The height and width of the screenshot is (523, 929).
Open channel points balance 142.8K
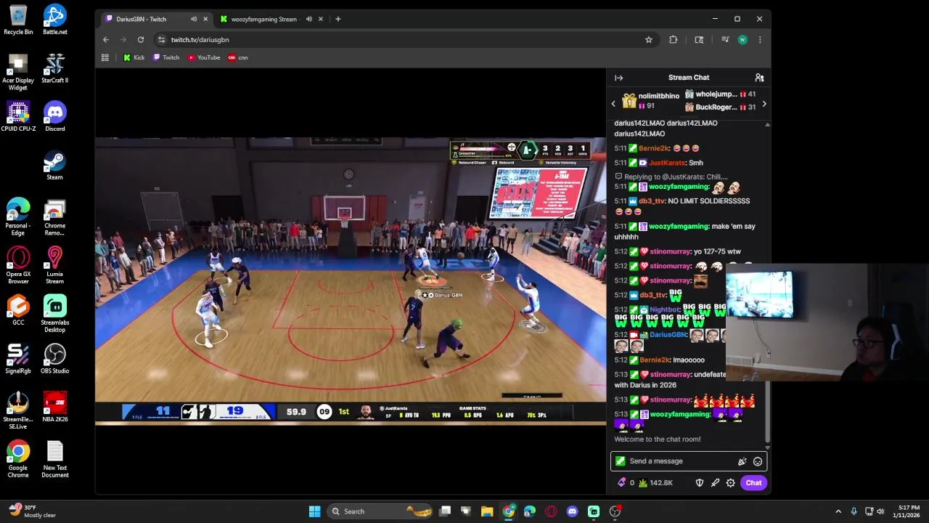[x=655, y=483]
